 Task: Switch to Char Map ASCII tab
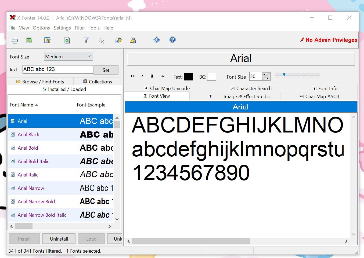(319, 96)
